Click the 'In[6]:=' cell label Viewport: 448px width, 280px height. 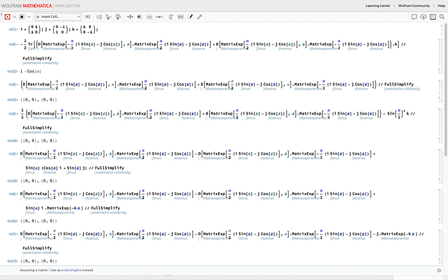coord(13,194)
